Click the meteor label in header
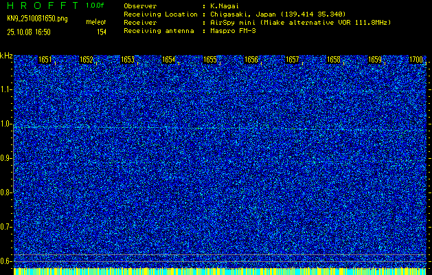432x275 pixels. click(x=96, y=23)
